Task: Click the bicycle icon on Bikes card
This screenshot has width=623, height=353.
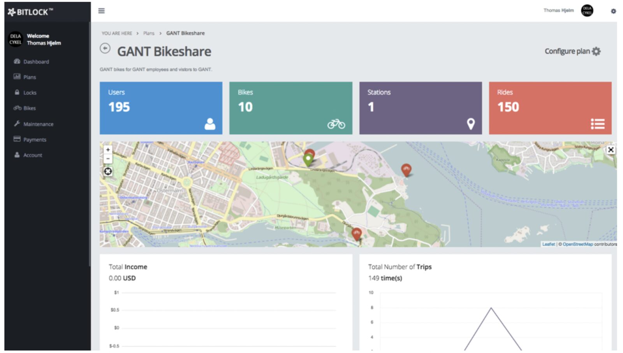Action: (x=336, y=124)
